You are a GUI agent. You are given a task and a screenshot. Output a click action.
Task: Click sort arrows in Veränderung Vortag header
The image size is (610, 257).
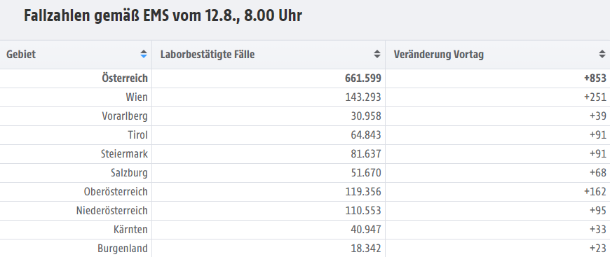pos(602,55)
